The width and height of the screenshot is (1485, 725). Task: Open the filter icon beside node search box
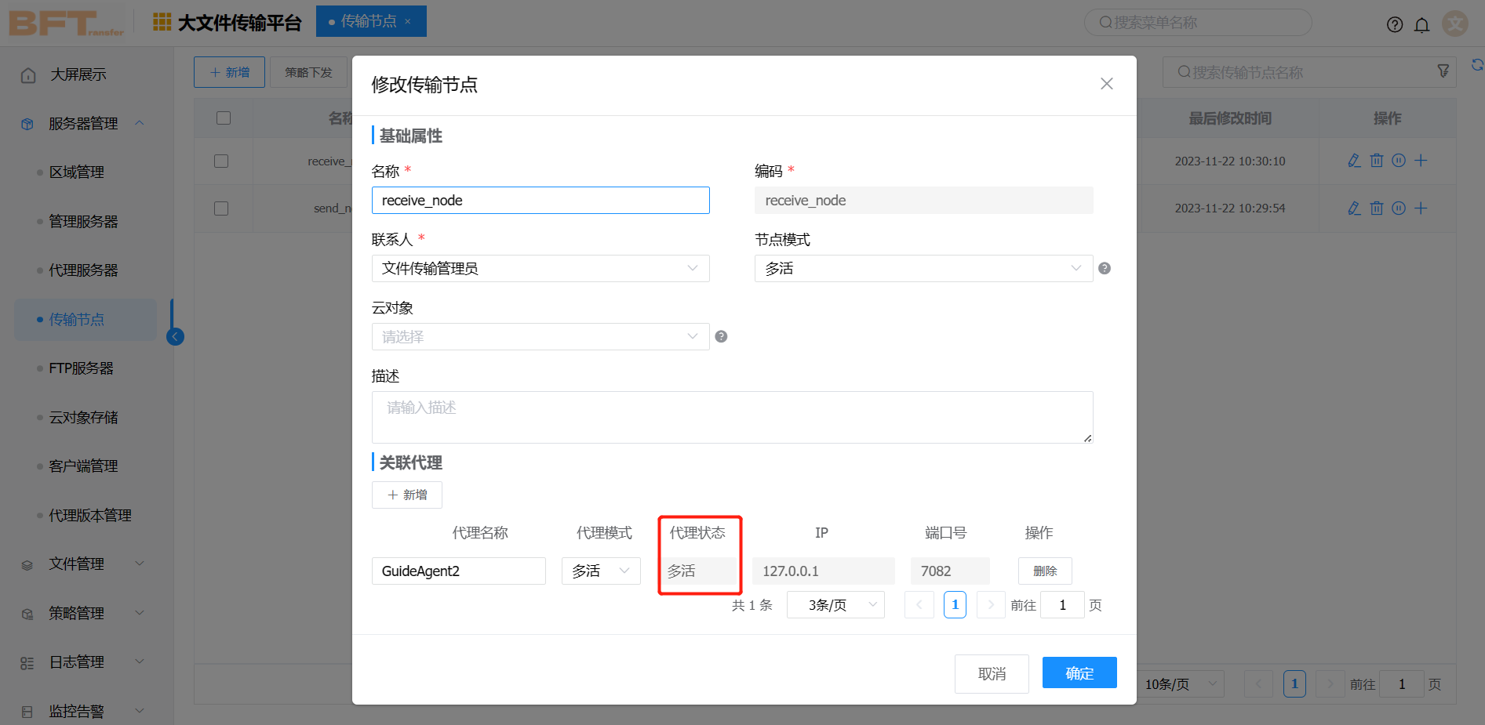(1443, 71)
